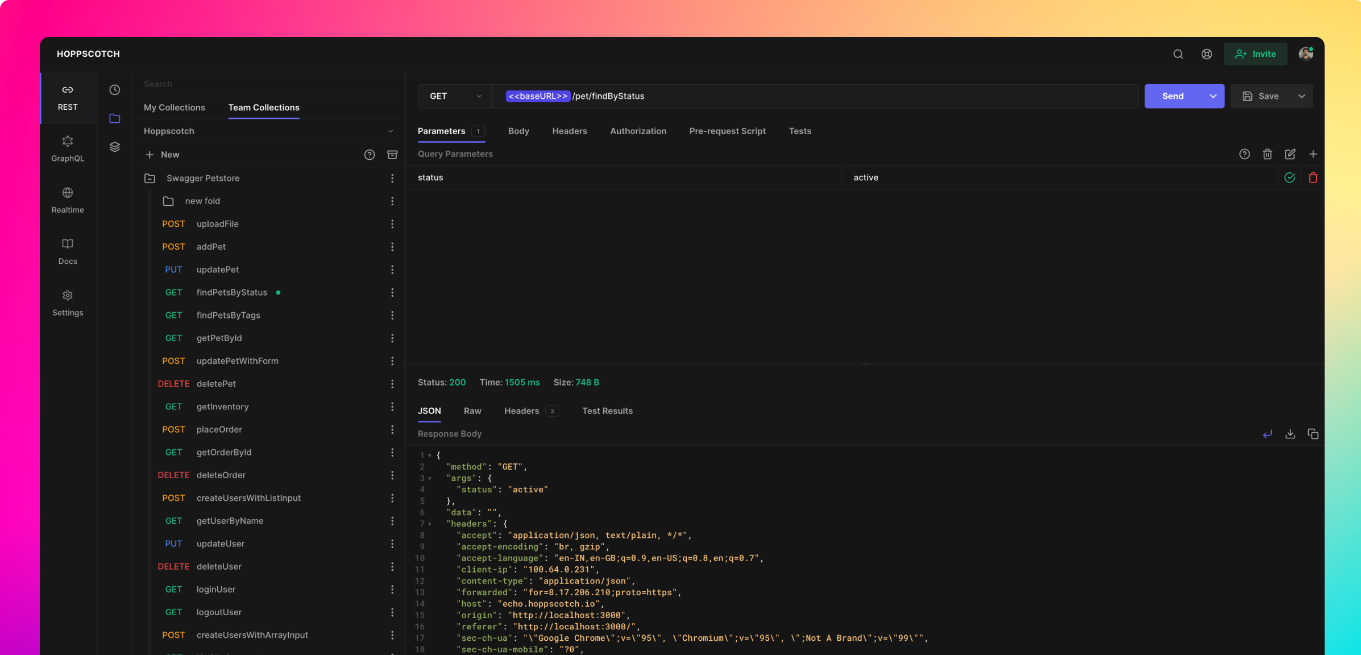This screenshot has height=655, width=1361.
Task: Switch response view to Raw tab
Action: (x=472, y=411)
